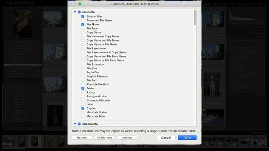Open the Library module in Lightroom
Screen dimensions: 269x151
[207, 4]
